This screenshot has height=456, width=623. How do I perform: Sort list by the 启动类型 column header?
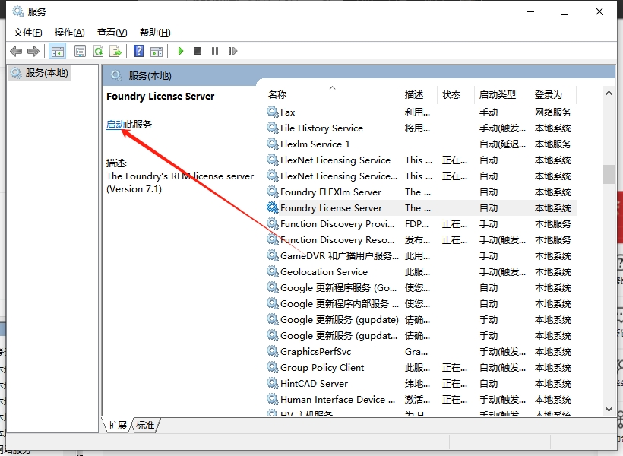pos(498,95)
